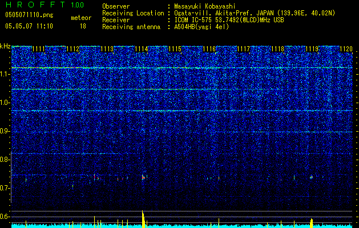Viewport: 359px width, 228px height.
Task: Click the 0.7 frequency axis label
Action: coord(5,188)
